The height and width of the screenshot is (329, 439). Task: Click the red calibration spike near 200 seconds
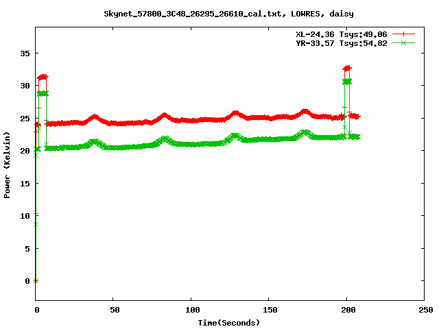pyautogui.click(x=347, y=68)
